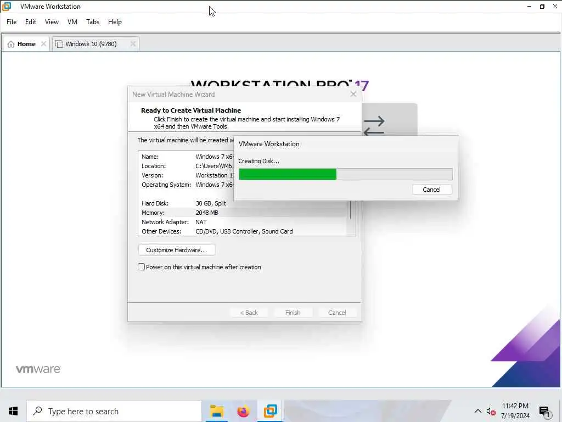The height and width of the screenshot is (422, 562).
Task: Open the notification center icon
Action: pyautogui.click(x=544, y=412)
